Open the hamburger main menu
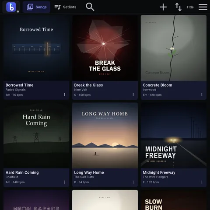The image size is (210, 210). point(203,7)
